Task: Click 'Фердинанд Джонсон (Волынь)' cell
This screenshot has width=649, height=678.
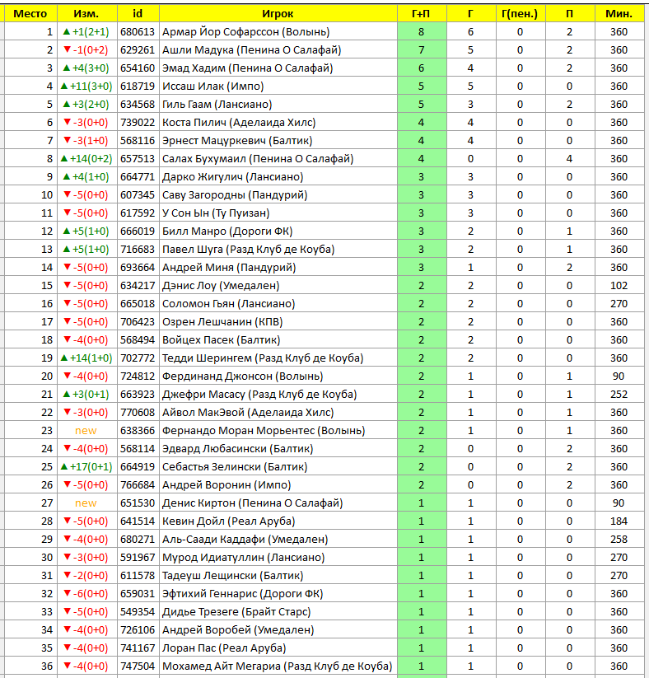Action: click(x=278, y=376)
